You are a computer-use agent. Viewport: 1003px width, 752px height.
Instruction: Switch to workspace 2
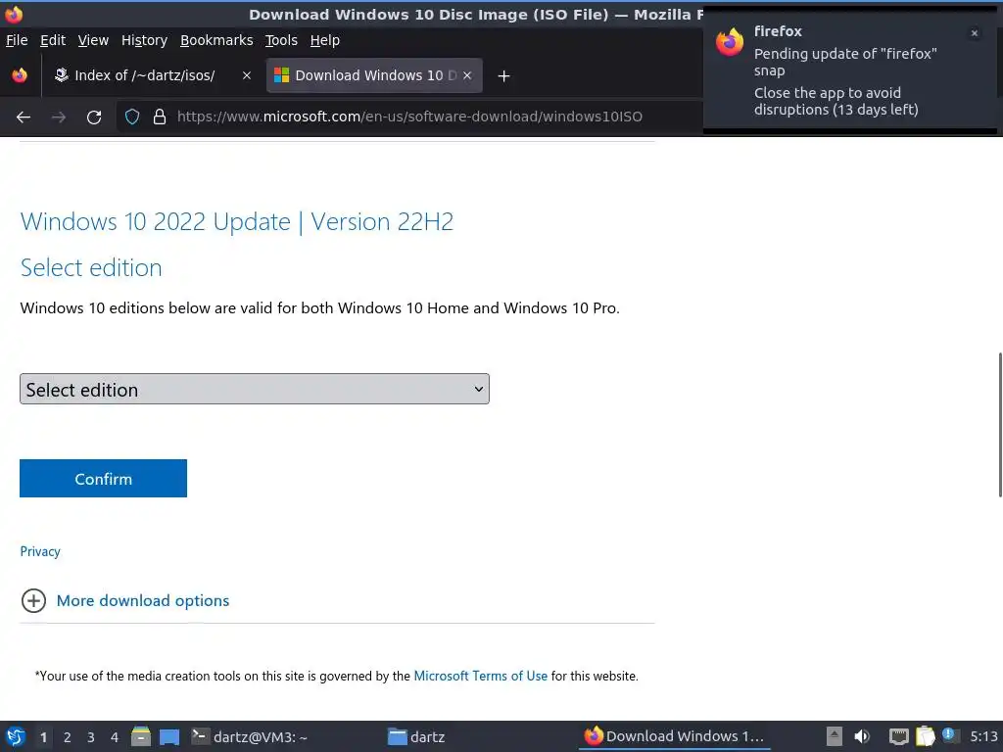tap(68, 737)
